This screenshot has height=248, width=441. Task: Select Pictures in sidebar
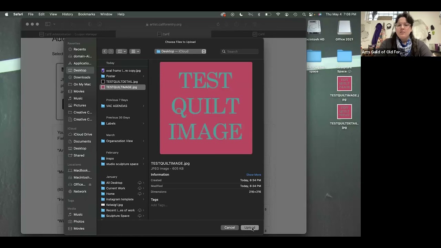[80, 105]
